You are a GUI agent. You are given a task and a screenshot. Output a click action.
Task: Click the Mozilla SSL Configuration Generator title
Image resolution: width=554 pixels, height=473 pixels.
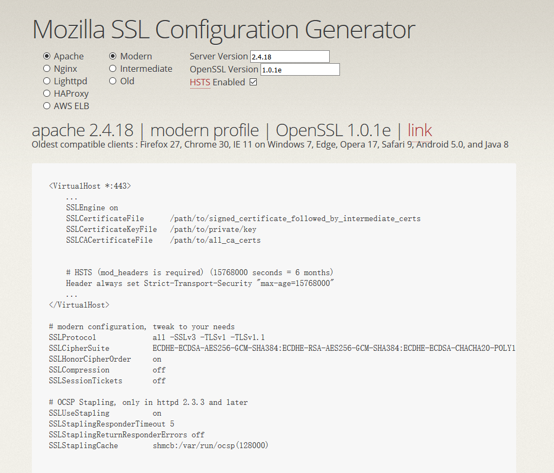pos(224,29)
